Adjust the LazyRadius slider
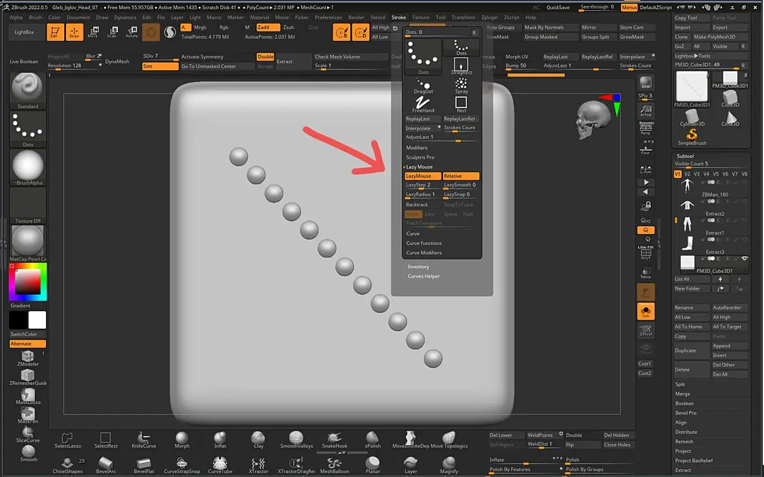This screenshot has width=764, height=477. 422,194
